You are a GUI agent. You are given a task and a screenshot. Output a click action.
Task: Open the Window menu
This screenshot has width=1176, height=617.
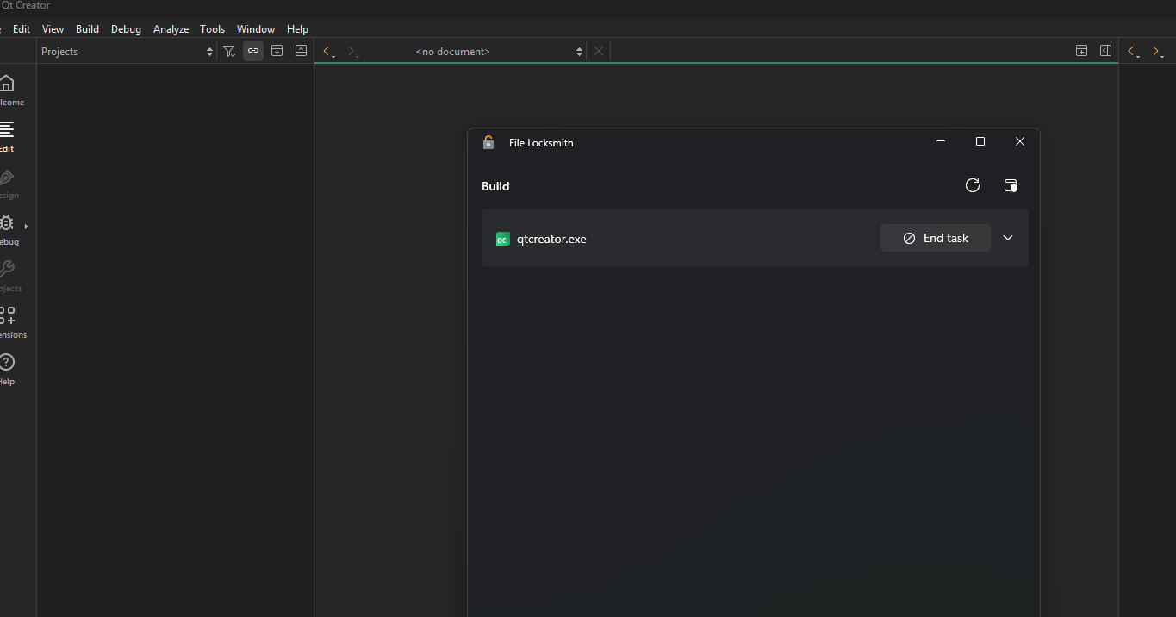point(256,29)
